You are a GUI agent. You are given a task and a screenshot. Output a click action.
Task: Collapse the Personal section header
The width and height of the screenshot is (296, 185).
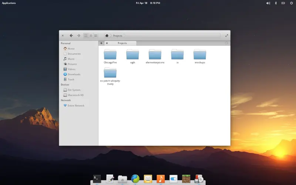(65, 43)
